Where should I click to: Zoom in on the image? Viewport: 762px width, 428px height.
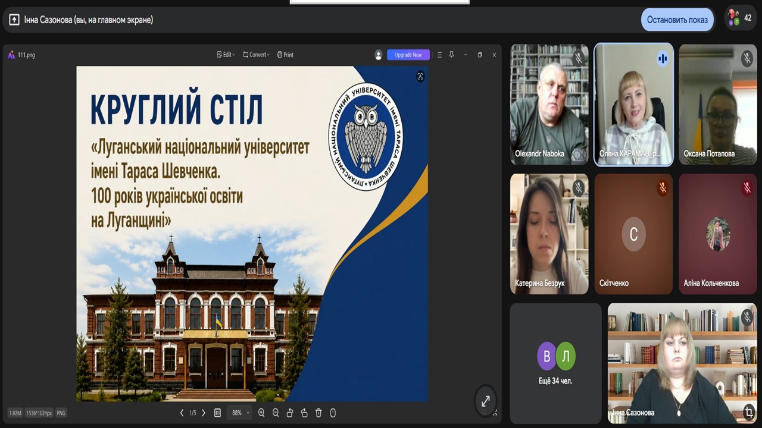pos(261,413)
